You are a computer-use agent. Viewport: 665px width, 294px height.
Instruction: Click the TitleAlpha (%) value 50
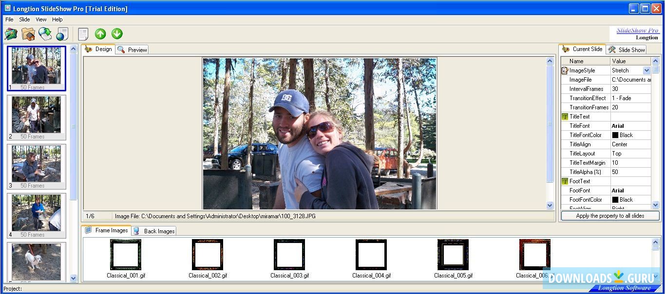(x=631, y=172)
